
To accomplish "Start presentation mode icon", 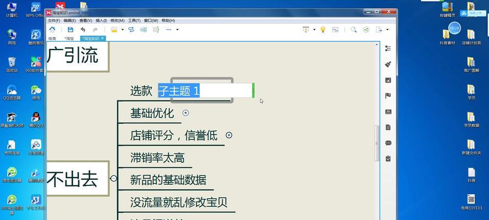I will point(306,30).
